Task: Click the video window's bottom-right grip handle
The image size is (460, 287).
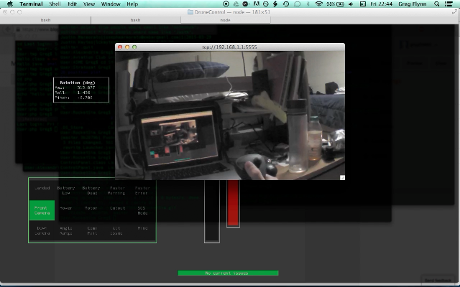Action: click(x=342, y=177)
